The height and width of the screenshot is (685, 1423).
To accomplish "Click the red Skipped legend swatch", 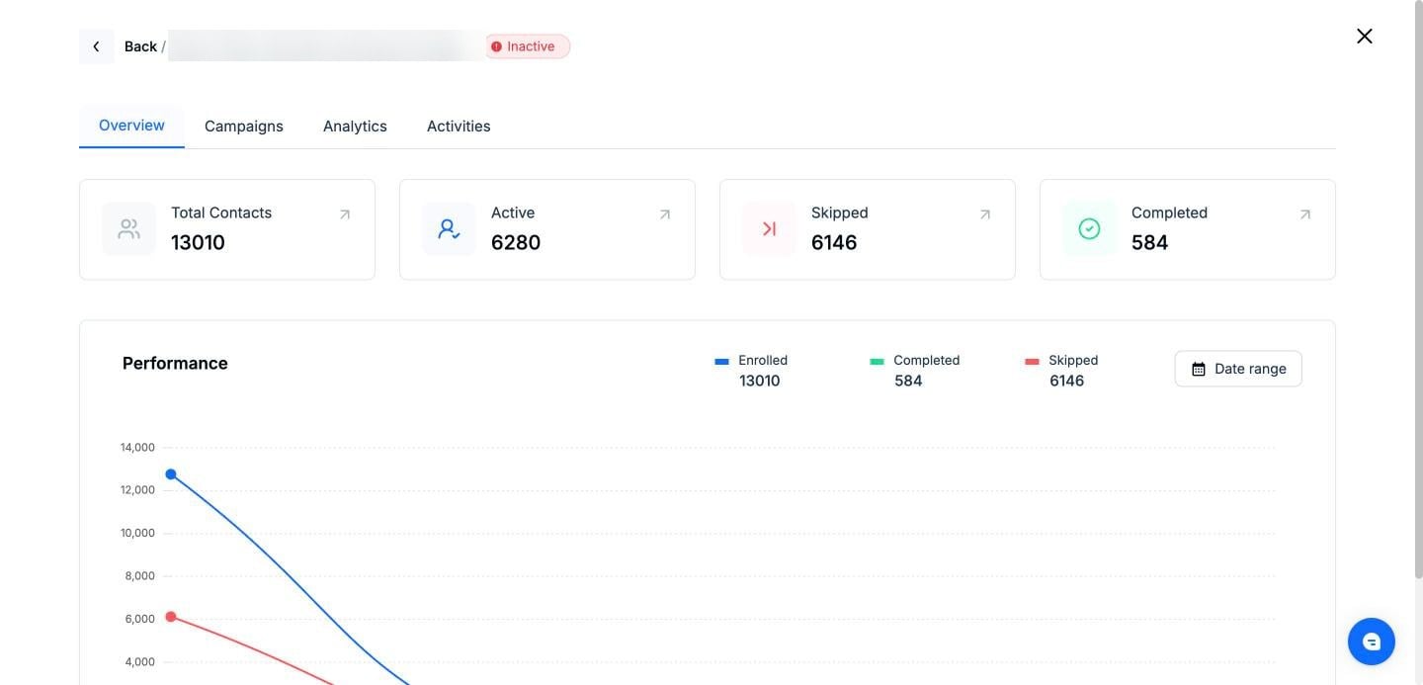I will (1033, 362).
